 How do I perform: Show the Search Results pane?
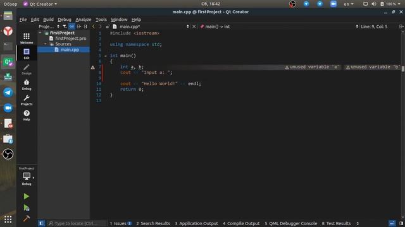[153, 223]
